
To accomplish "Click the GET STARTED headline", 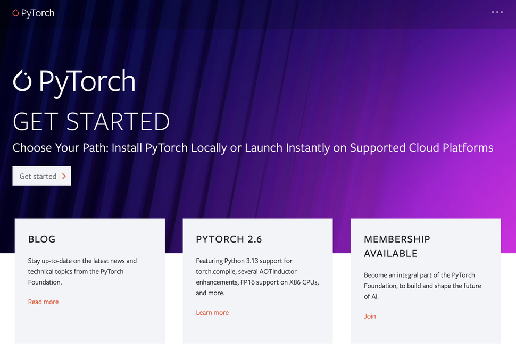I will 90,122.
